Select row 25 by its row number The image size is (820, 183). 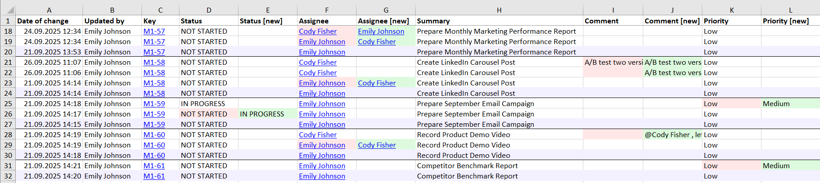[8, 104]
